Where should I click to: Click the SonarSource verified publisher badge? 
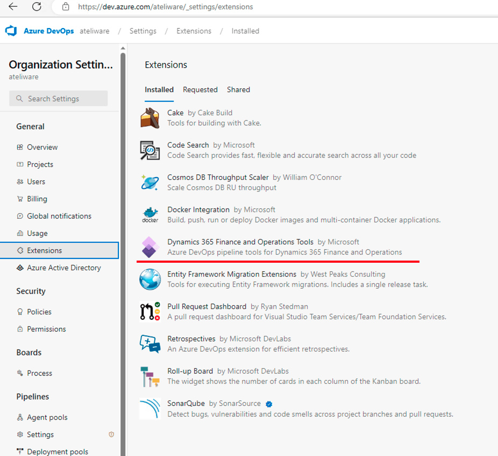click(x=269, y=404)
